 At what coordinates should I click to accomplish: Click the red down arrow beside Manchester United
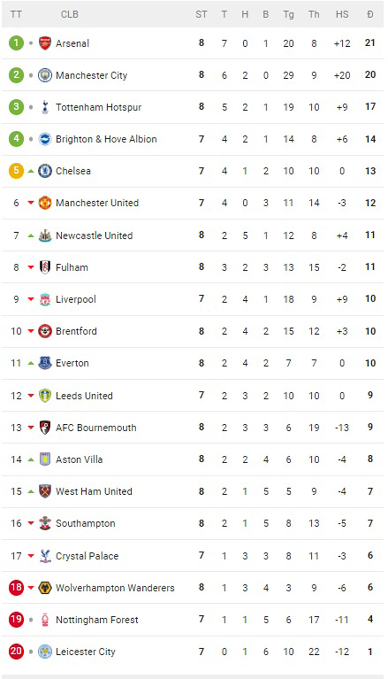pyautogui.click(x=31, y=203)
